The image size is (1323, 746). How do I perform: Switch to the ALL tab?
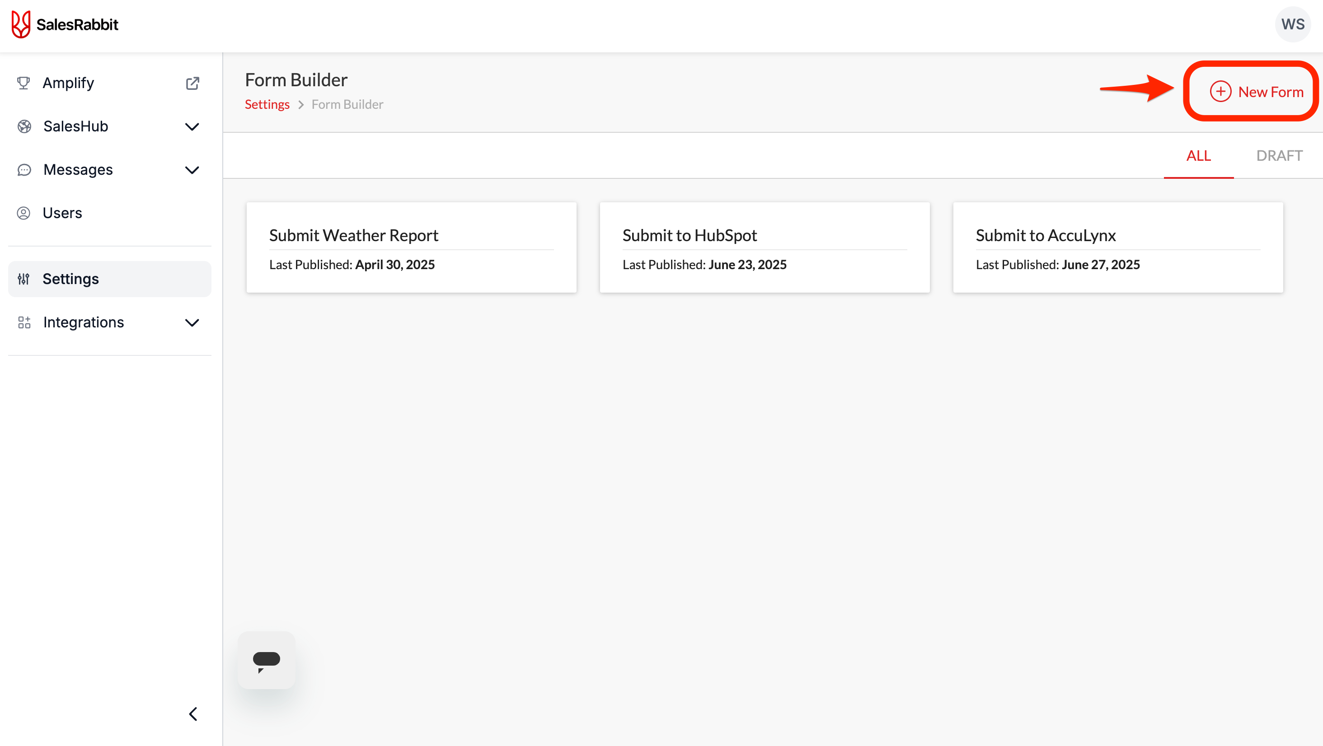(1198, 155)
